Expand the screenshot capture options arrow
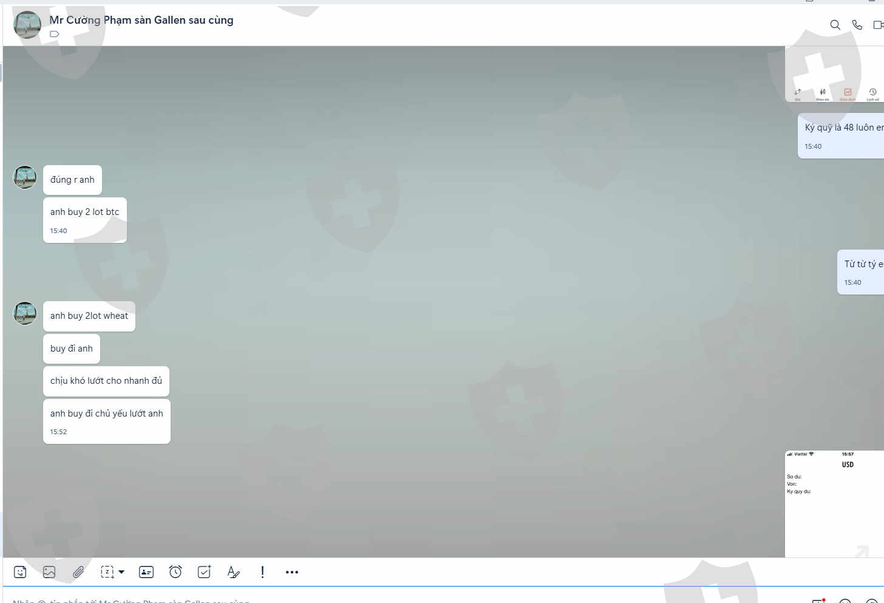The height and width of the screenshot is (603, 884). tap(121, 572)
